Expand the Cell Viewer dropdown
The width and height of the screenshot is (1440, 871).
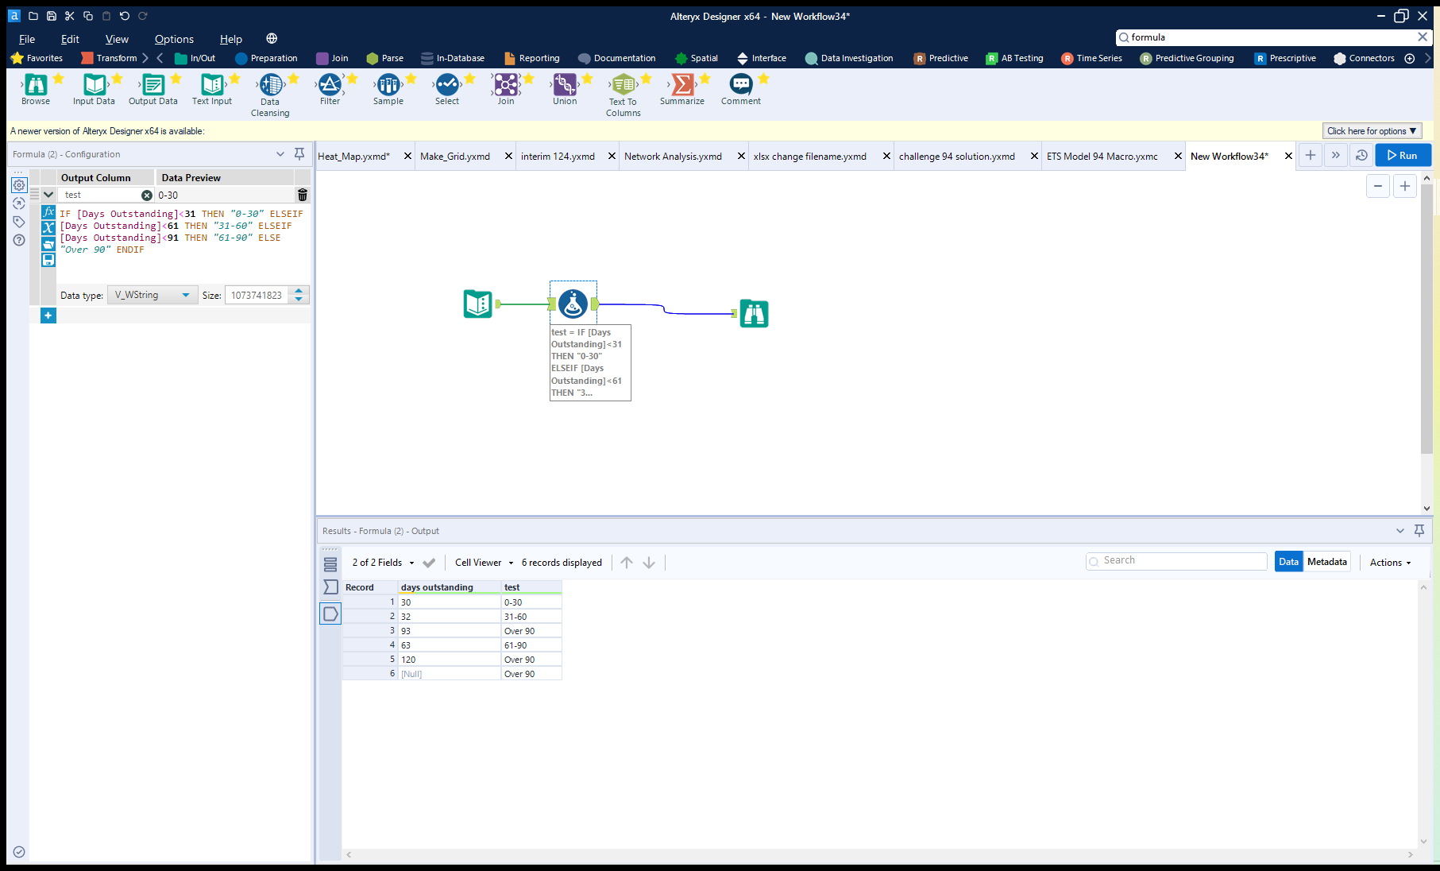click(485, 563)
